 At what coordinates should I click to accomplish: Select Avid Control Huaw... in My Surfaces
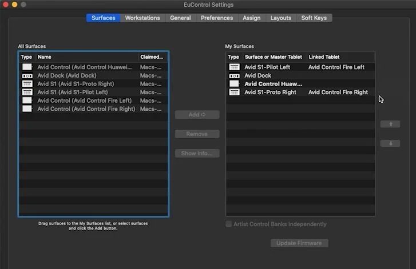pos(274,84)
